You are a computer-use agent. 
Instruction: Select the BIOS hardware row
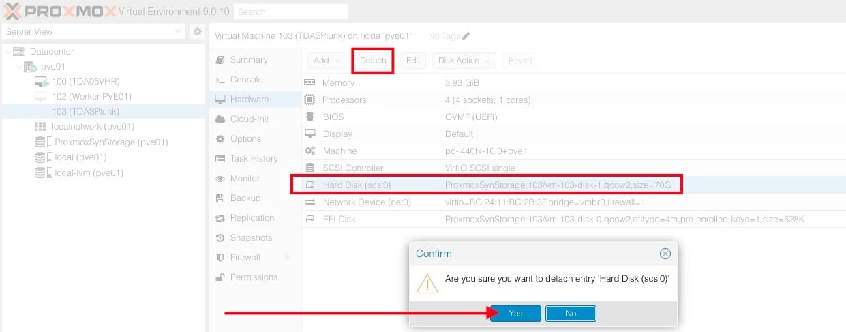(x=573, y=117)
